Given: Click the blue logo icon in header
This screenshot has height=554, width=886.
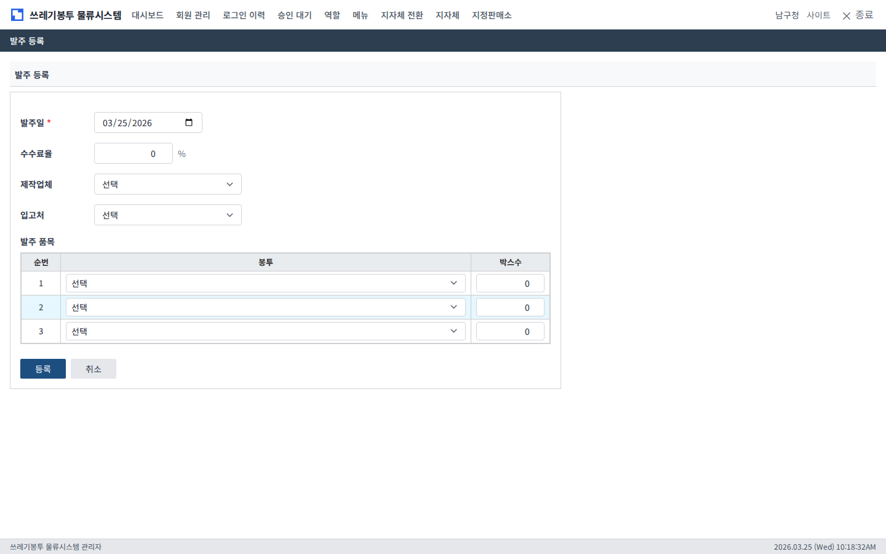Looking at the screenshot, I should click(17, 15).
